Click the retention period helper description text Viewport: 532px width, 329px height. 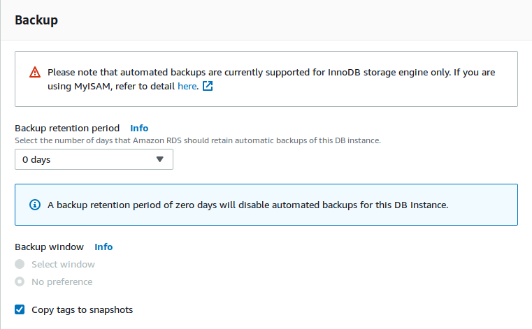click(x=198, y=140)
